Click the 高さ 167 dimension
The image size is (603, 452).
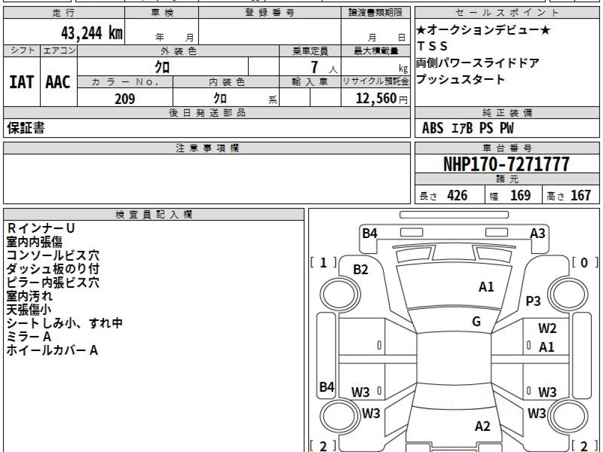click(569, 195)
